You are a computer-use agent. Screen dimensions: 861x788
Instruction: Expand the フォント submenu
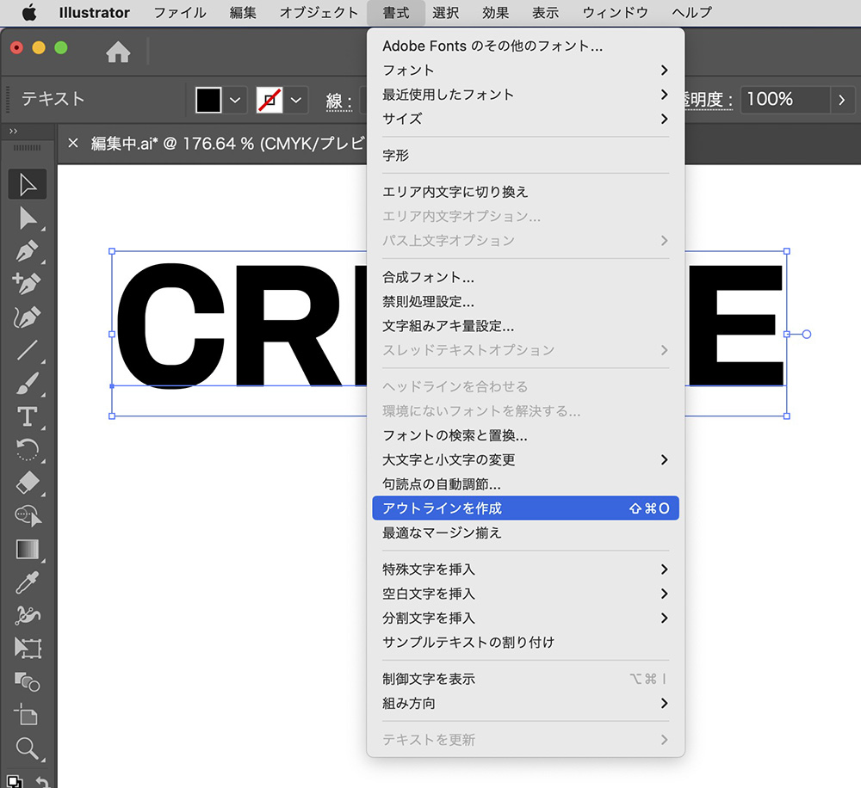click(x=525, y=71)
